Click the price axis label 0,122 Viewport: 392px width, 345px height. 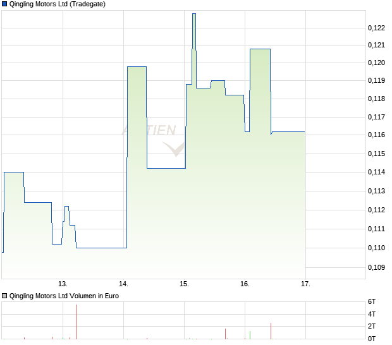coord(376,28)
